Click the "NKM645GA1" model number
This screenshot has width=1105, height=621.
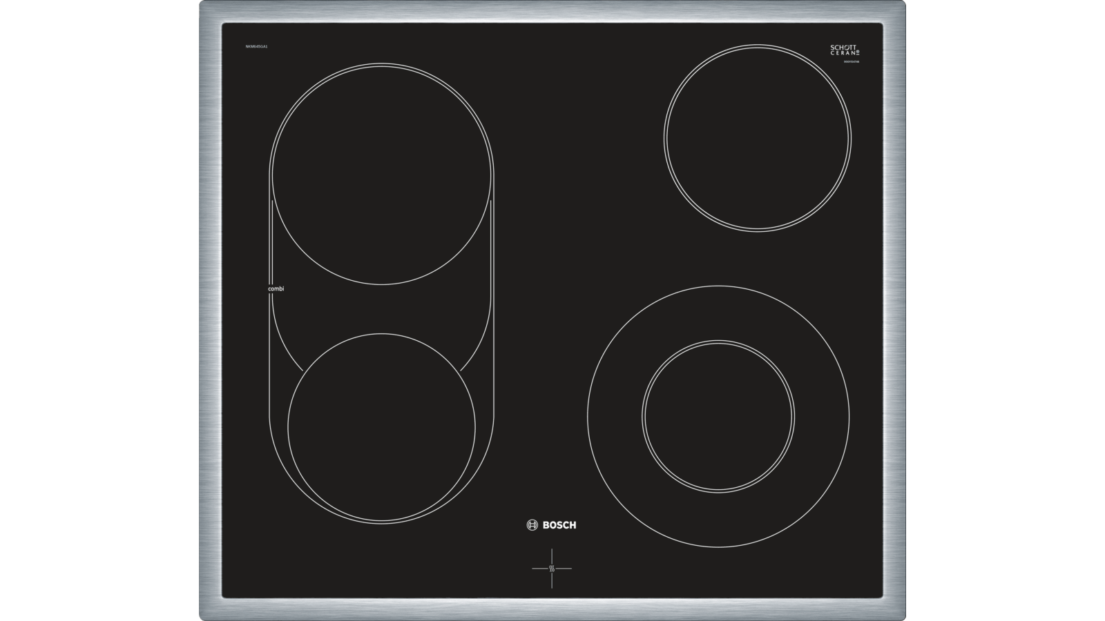click(x=256, y=46)
